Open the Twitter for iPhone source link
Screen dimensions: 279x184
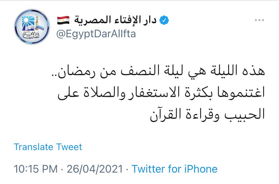point(175,169)
